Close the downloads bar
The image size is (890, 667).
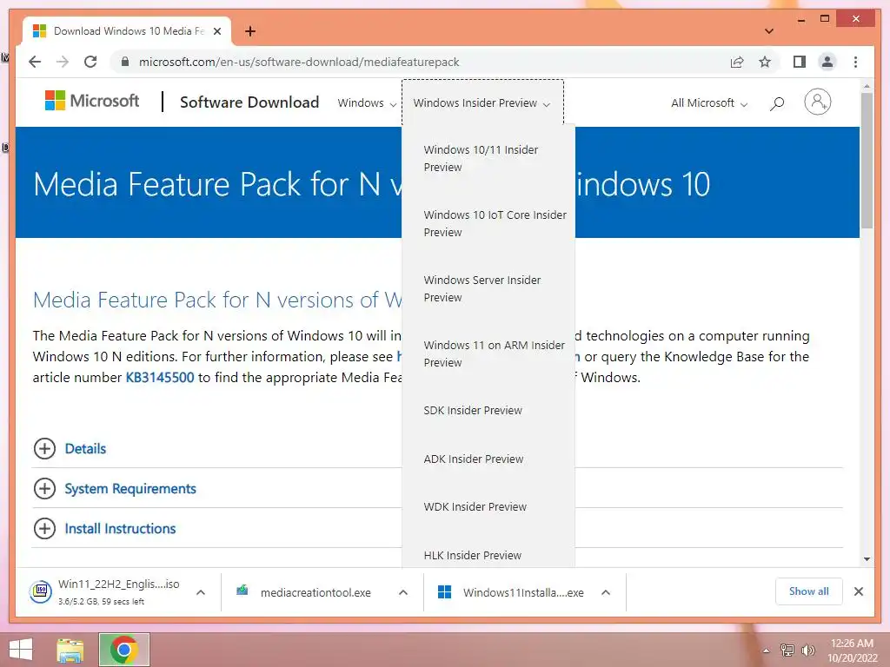coord(858,591)
